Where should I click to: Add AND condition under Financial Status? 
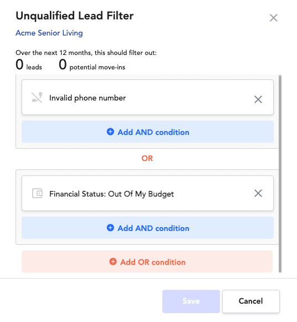coord(147,228)
